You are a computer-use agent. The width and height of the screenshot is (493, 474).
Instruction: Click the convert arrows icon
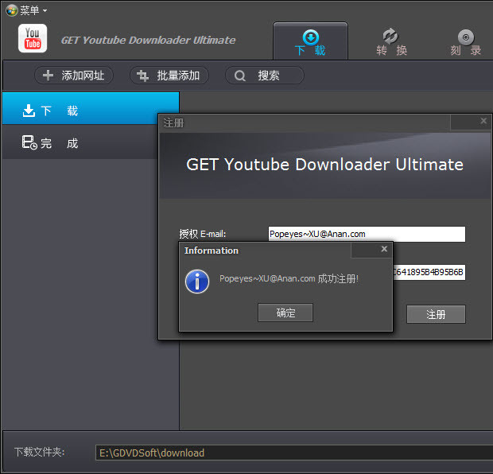390,36
